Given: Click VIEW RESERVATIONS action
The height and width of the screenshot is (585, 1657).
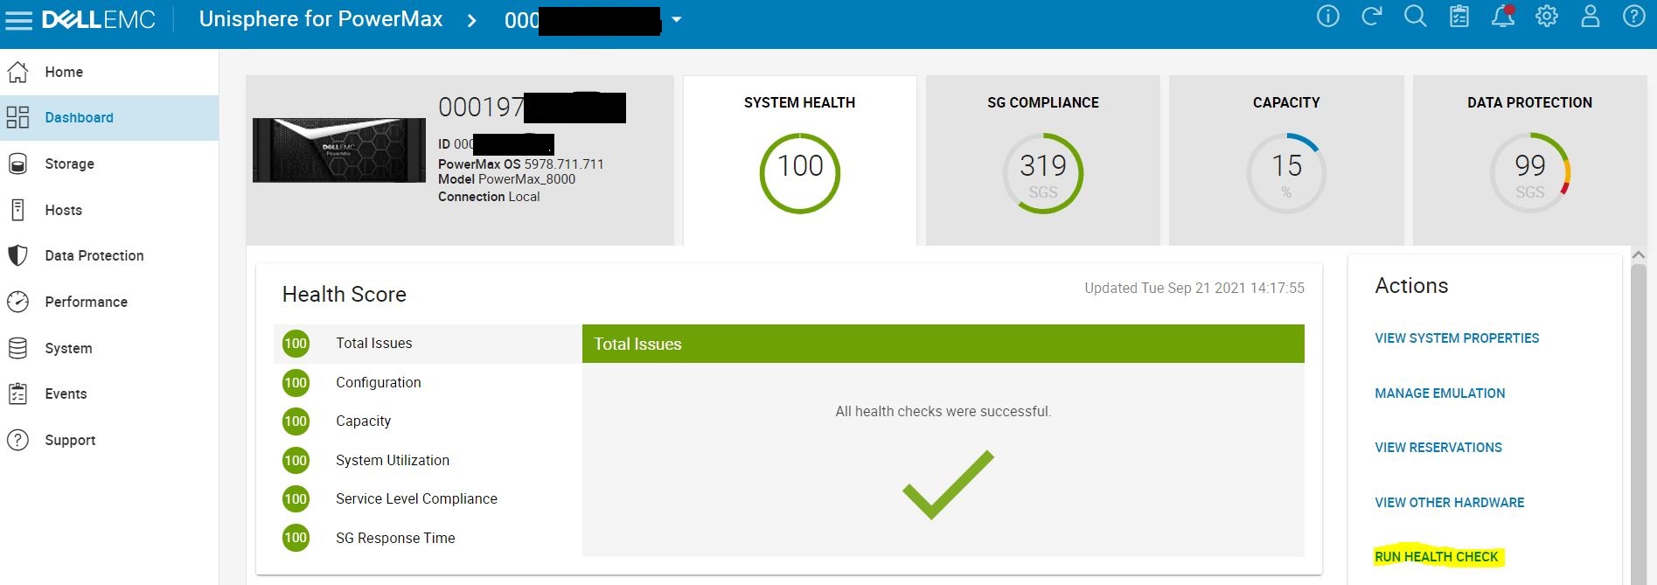Looking at the screenshot, I should click(x=1438, y=448).
